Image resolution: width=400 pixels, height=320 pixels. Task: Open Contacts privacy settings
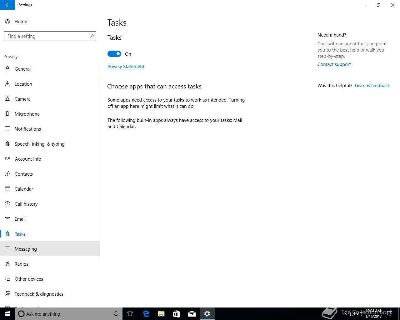[x=50, y=174]
